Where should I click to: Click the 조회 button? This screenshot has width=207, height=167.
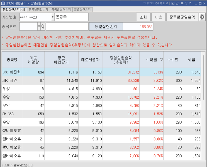pyautogui.click(x=143, y=17)
